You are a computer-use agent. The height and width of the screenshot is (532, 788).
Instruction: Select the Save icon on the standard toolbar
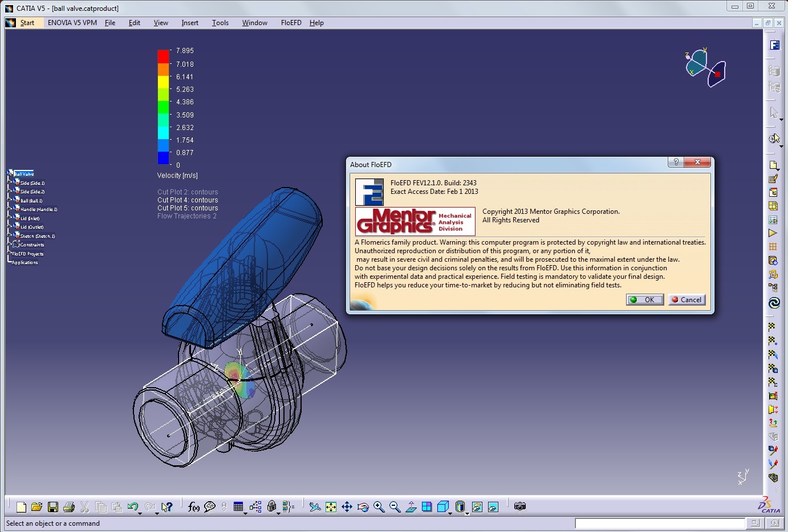click(53, 506)
